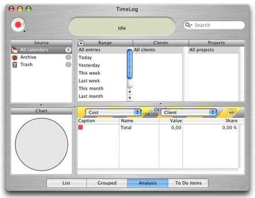Click the pie chart circle
This screenshot has width=255, height=198.
tap(42, 144)
